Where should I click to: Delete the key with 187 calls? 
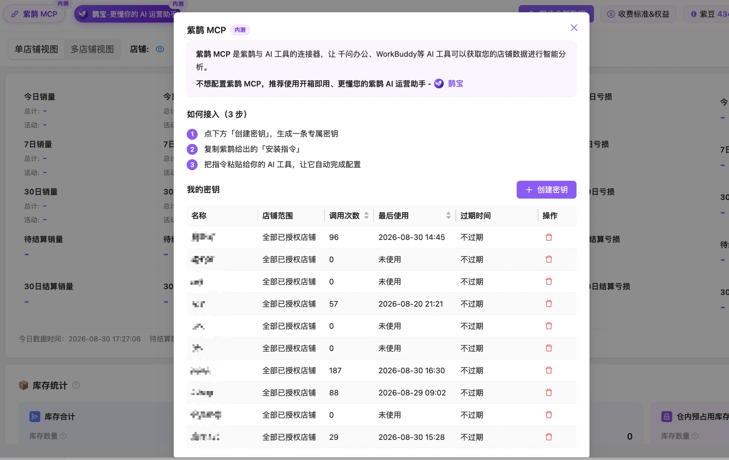549,370
